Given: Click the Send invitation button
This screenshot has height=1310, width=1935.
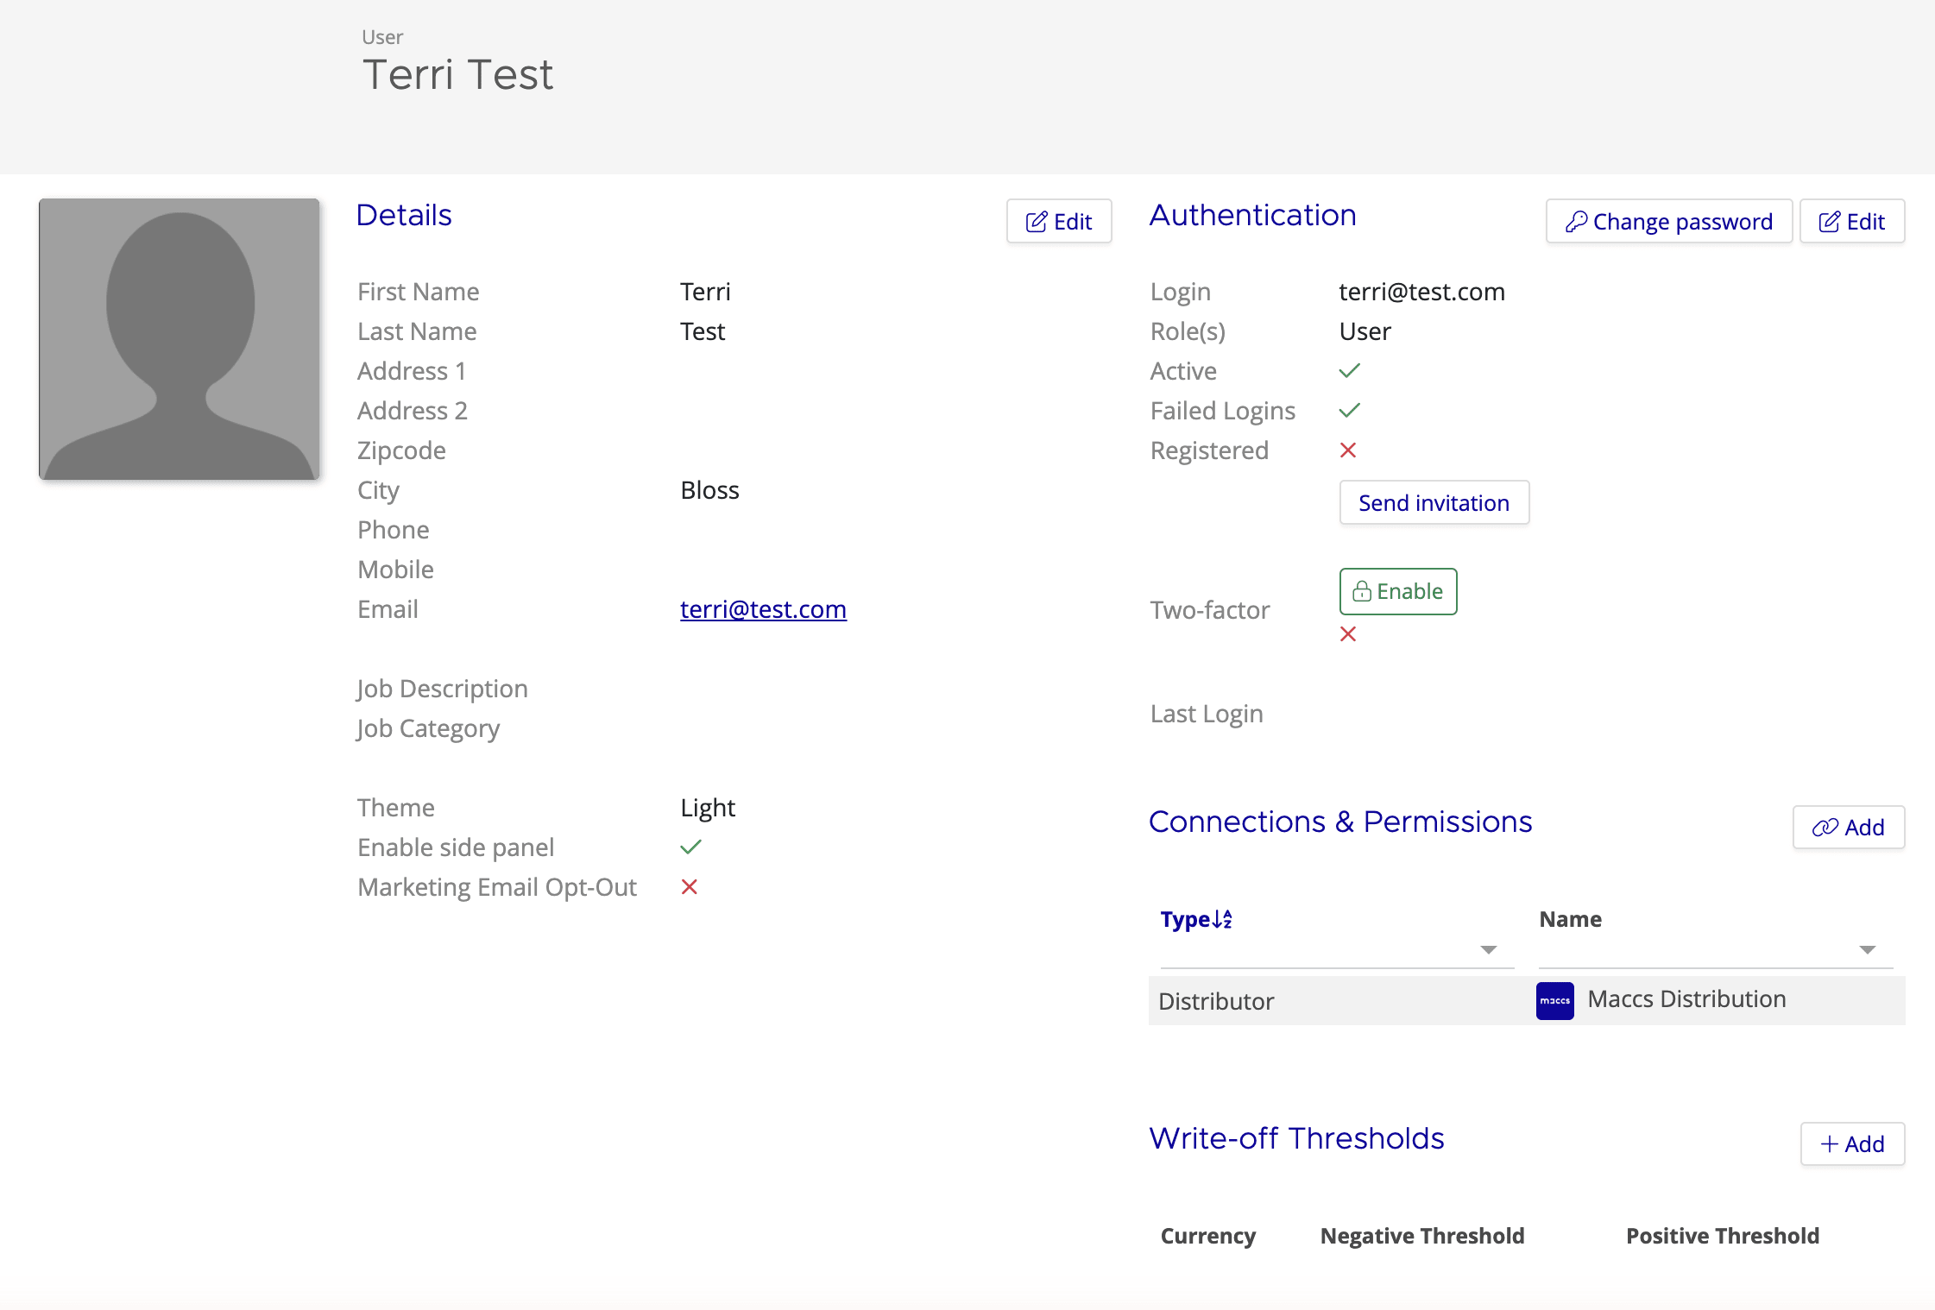Looking at the screenshot, I should coord(1434,502).
